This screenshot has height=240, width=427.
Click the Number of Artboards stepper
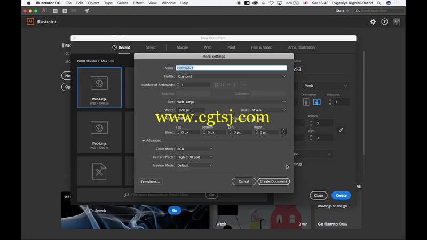[178, 85]
